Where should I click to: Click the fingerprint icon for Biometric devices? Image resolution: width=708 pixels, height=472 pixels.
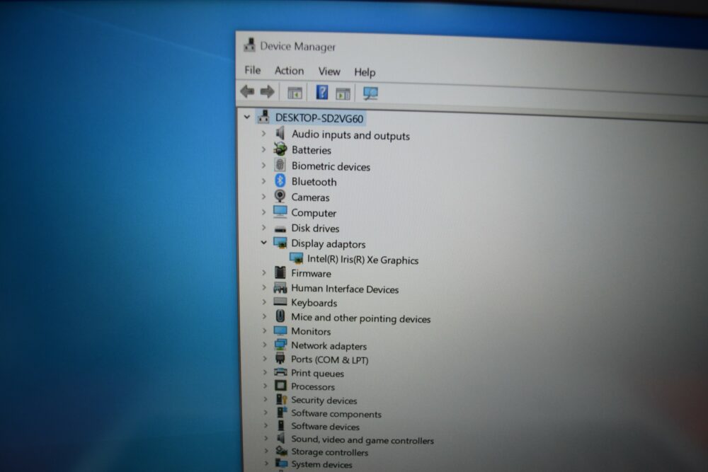click(x=280, y=165)
